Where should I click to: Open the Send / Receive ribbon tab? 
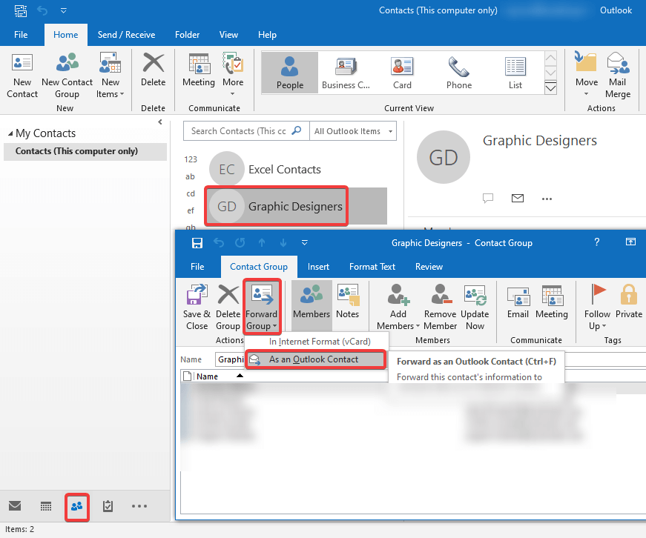coord(126,34)
